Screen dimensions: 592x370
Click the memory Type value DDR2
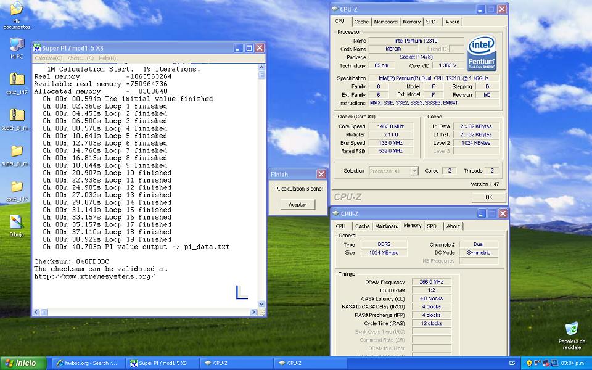(x=384, y=244)
